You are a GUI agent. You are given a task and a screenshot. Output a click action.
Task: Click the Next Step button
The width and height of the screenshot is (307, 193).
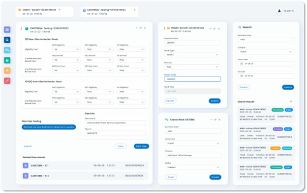click(141, 146)
